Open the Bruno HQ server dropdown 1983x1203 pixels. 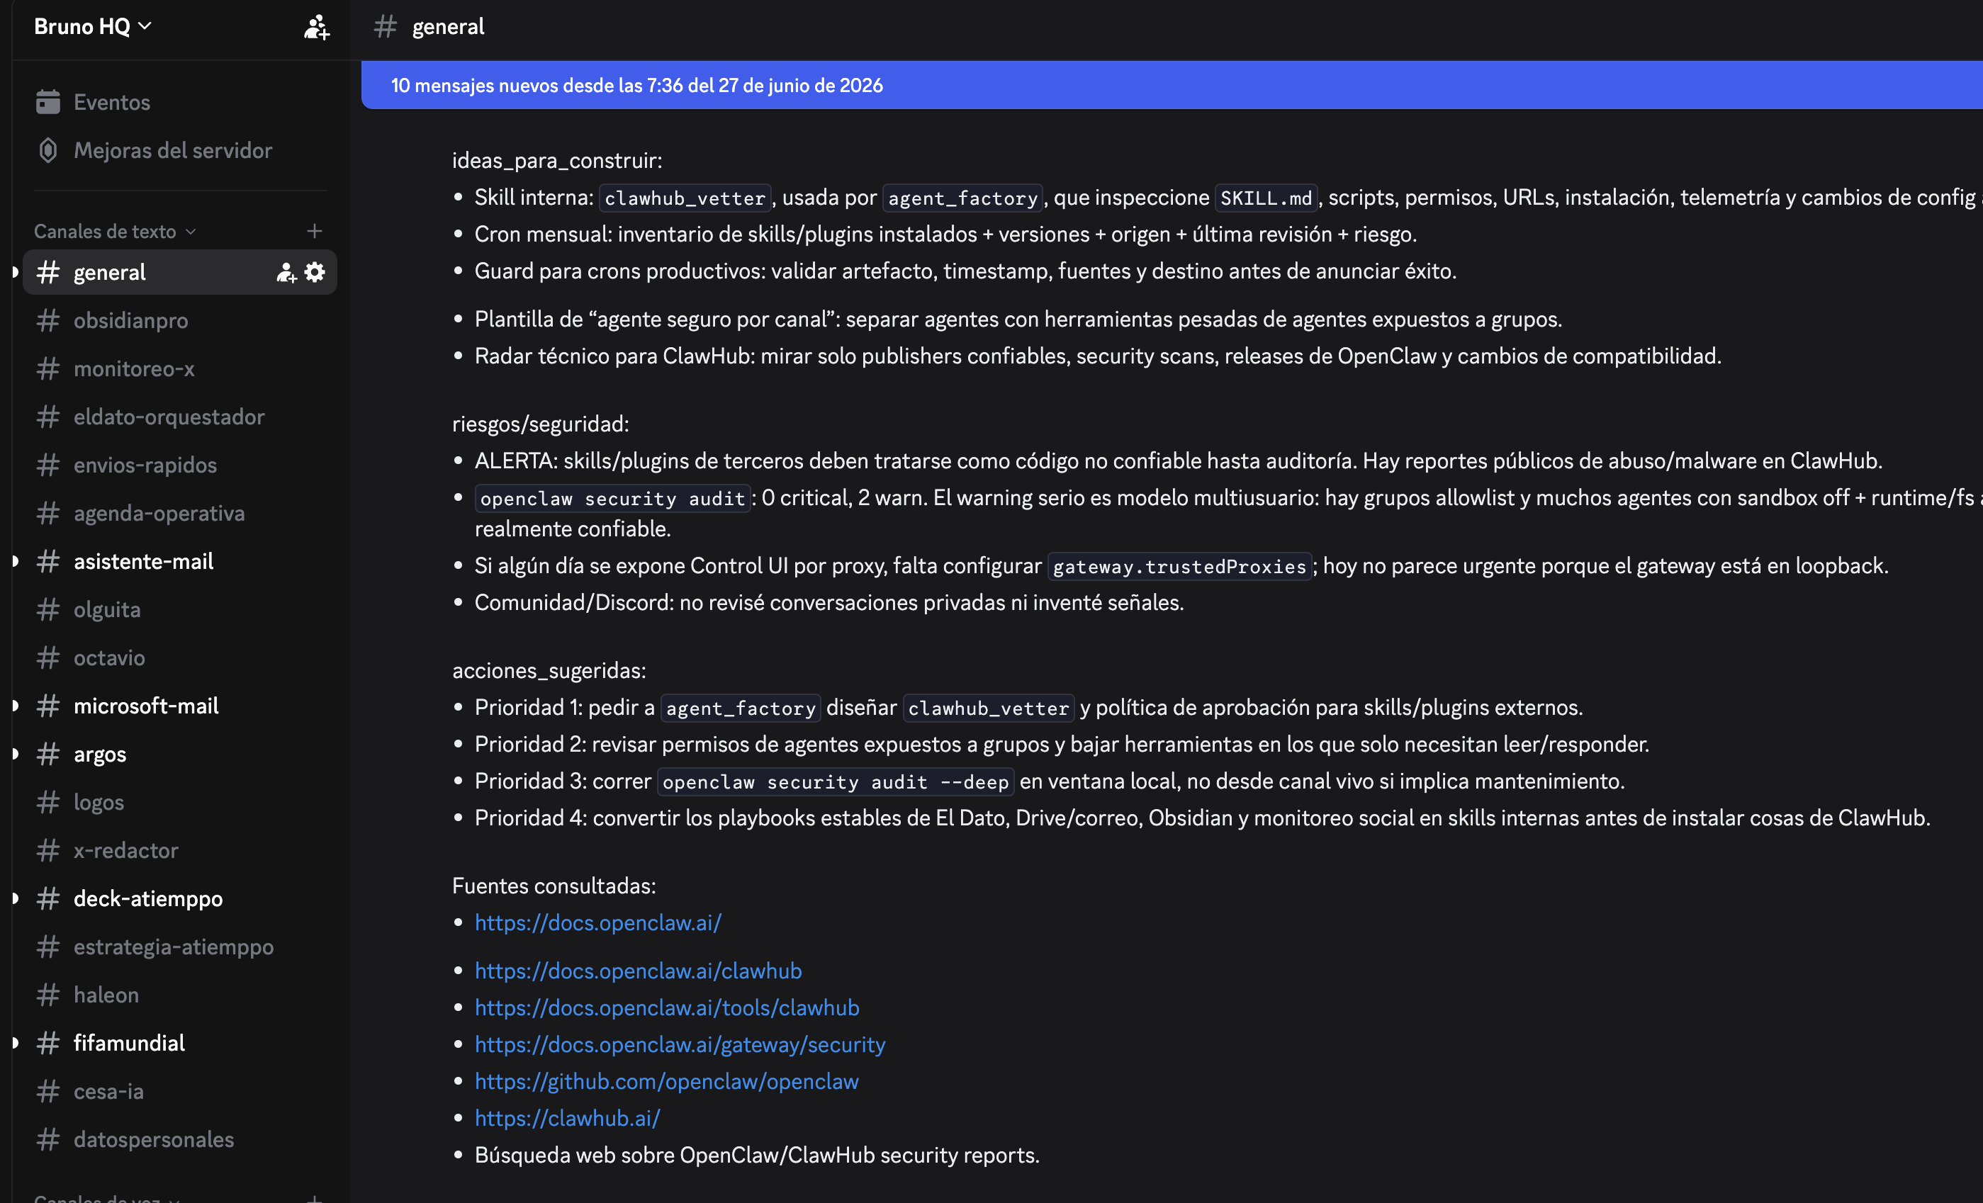[93, 26]
